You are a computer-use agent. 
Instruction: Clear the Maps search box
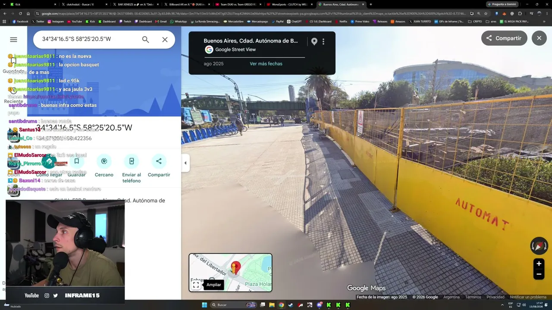pyautogui.click(x=165, y=40)
